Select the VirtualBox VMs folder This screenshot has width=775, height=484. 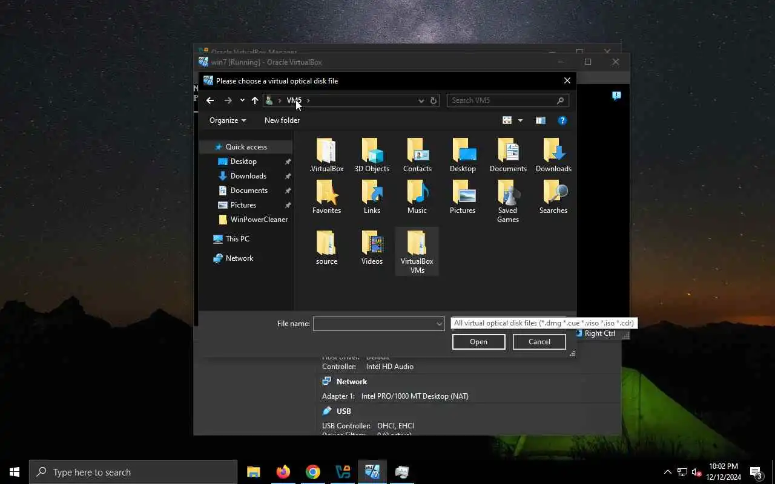coord(417,252)
